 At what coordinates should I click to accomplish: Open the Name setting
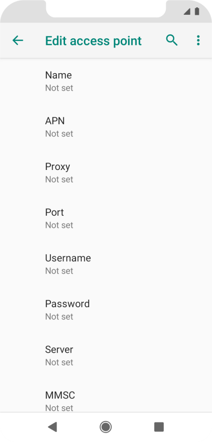(x=106, y=81)
